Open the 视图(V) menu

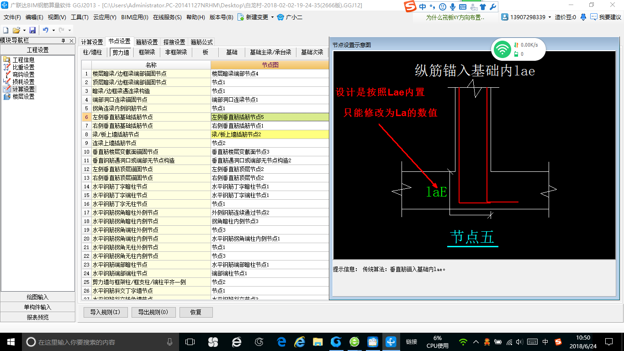pyautogui.click(x=57, y=17)
